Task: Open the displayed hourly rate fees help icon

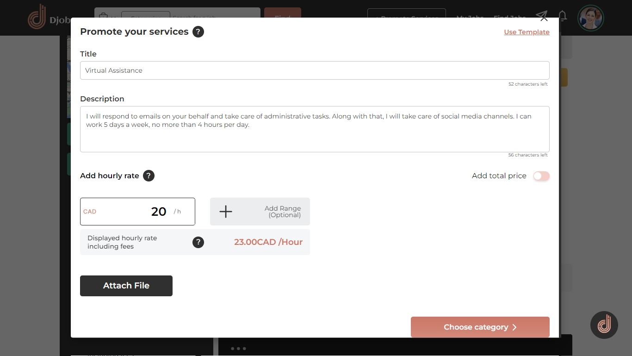Action: tap(198, 242)
